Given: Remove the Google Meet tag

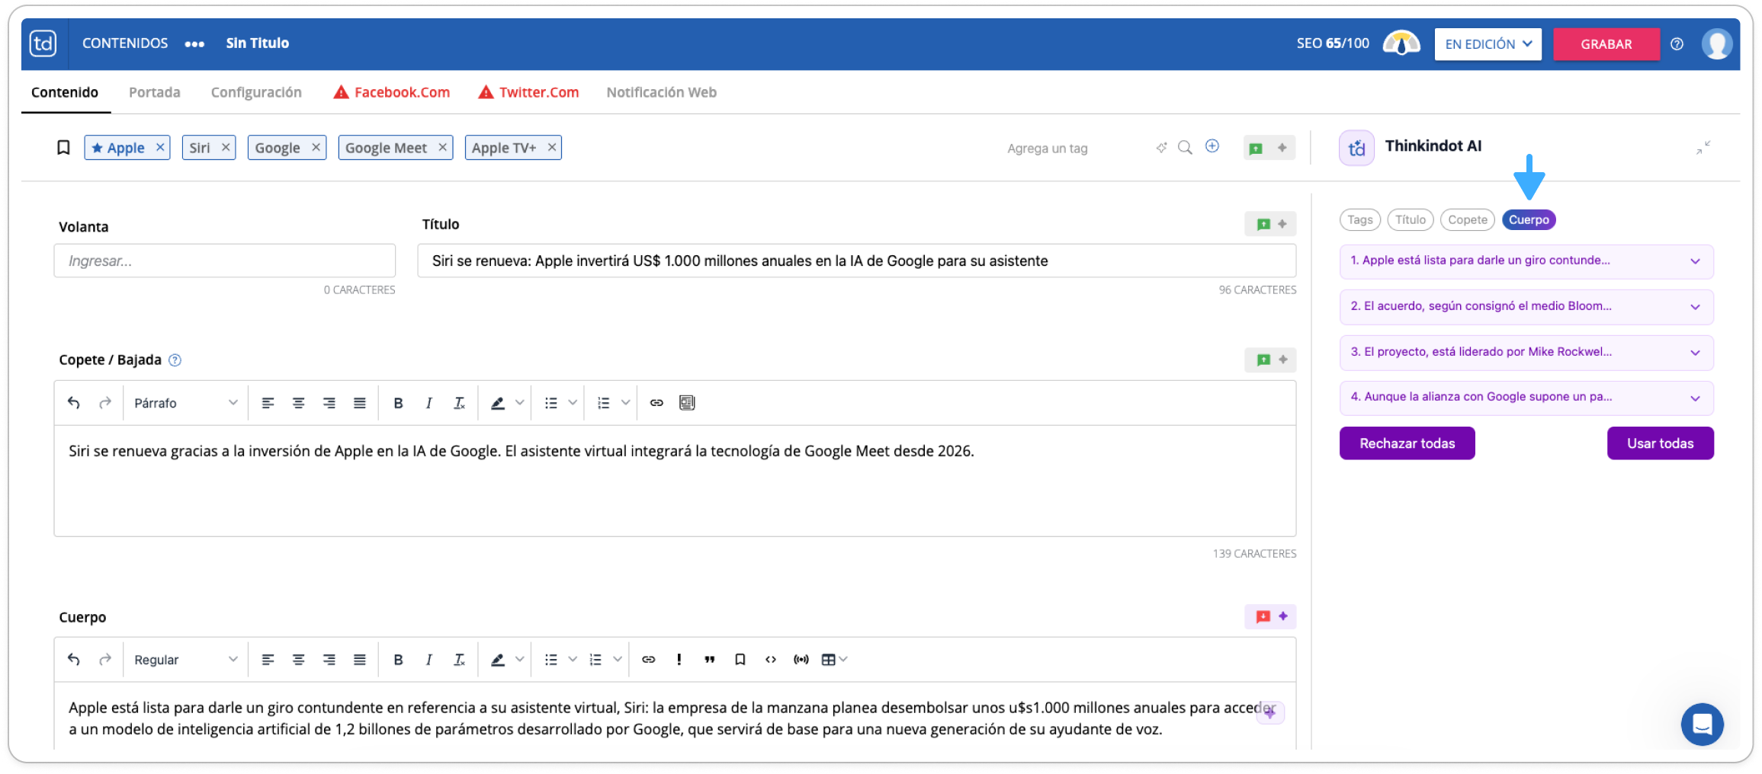Looking at the screenshot, I should [x=442, y=148].
